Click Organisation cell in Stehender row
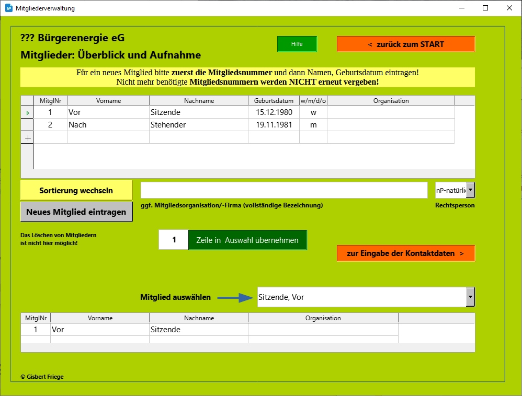522x396 pixels. [x=391, y=125]
